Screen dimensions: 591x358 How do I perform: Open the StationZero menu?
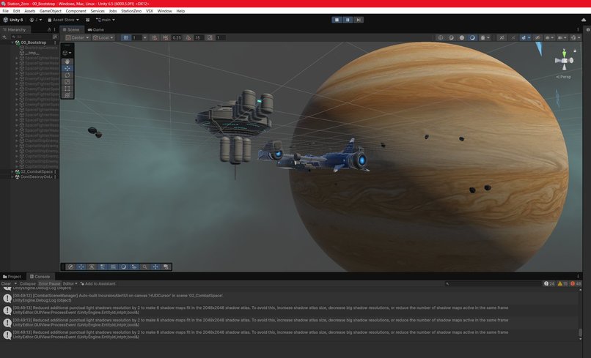click(x=131, y=11)
